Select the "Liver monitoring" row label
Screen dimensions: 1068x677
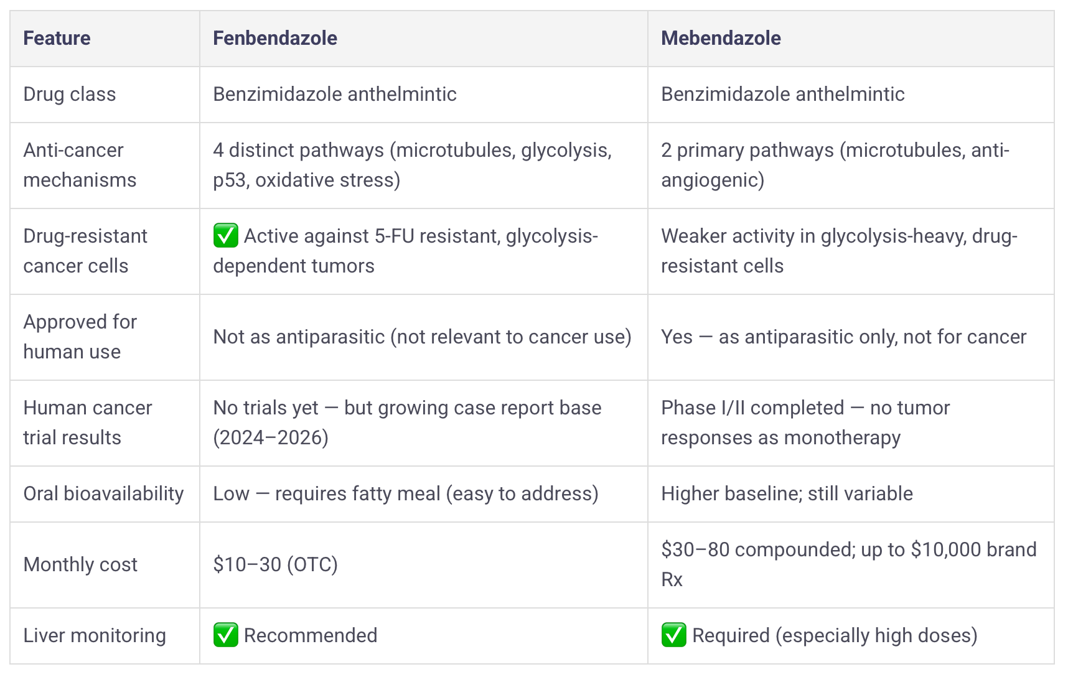[95, 636]
